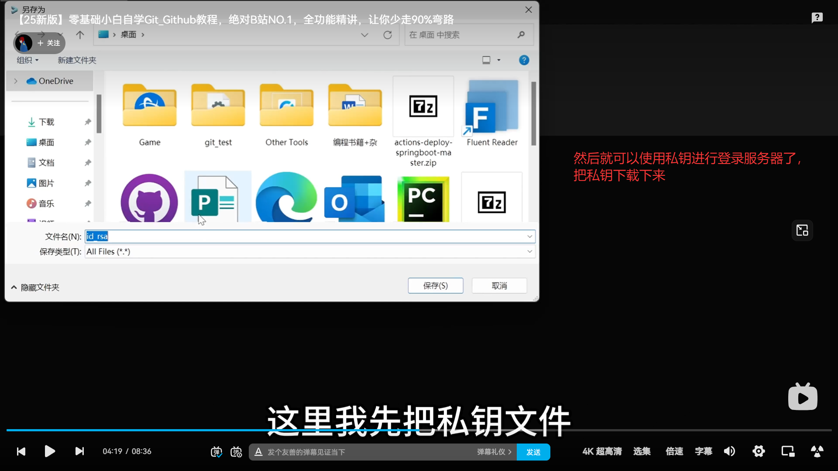Image resolution: width=838 pixels, height=471 pixels.
Task: Open the 保存类型 file type combo box
Action: [310, 252]
